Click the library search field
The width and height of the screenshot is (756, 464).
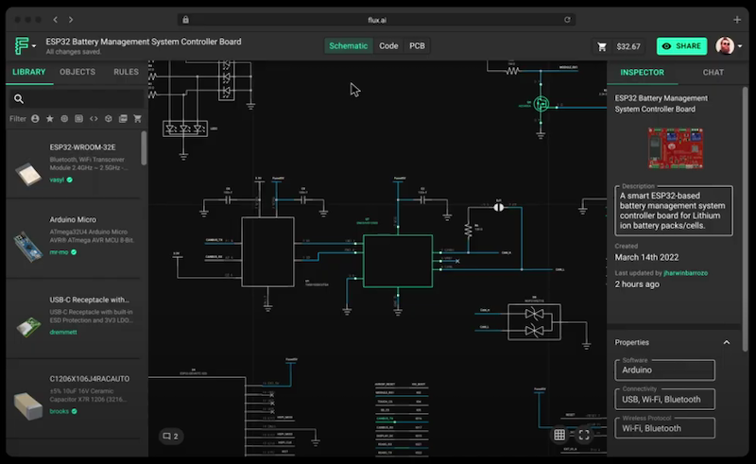pos(77,99)
